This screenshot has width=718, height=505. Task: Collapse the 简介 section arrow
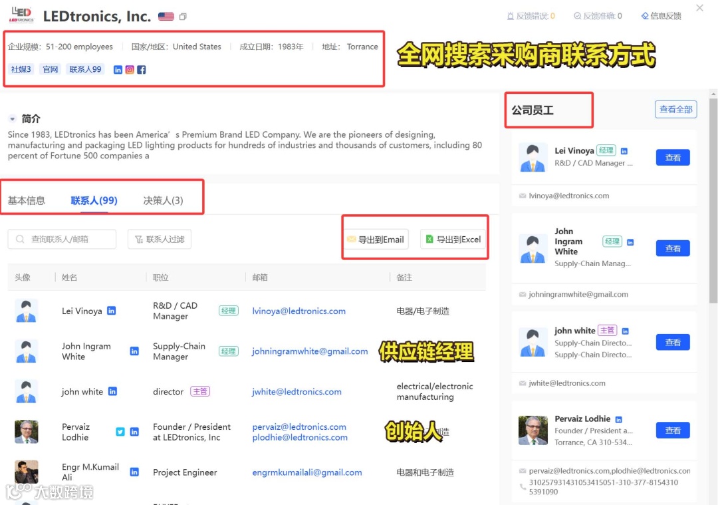pos(13,119)
